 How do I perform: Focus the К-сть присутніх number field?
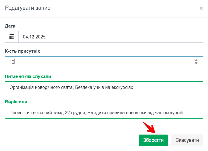[x=100, y=62]
